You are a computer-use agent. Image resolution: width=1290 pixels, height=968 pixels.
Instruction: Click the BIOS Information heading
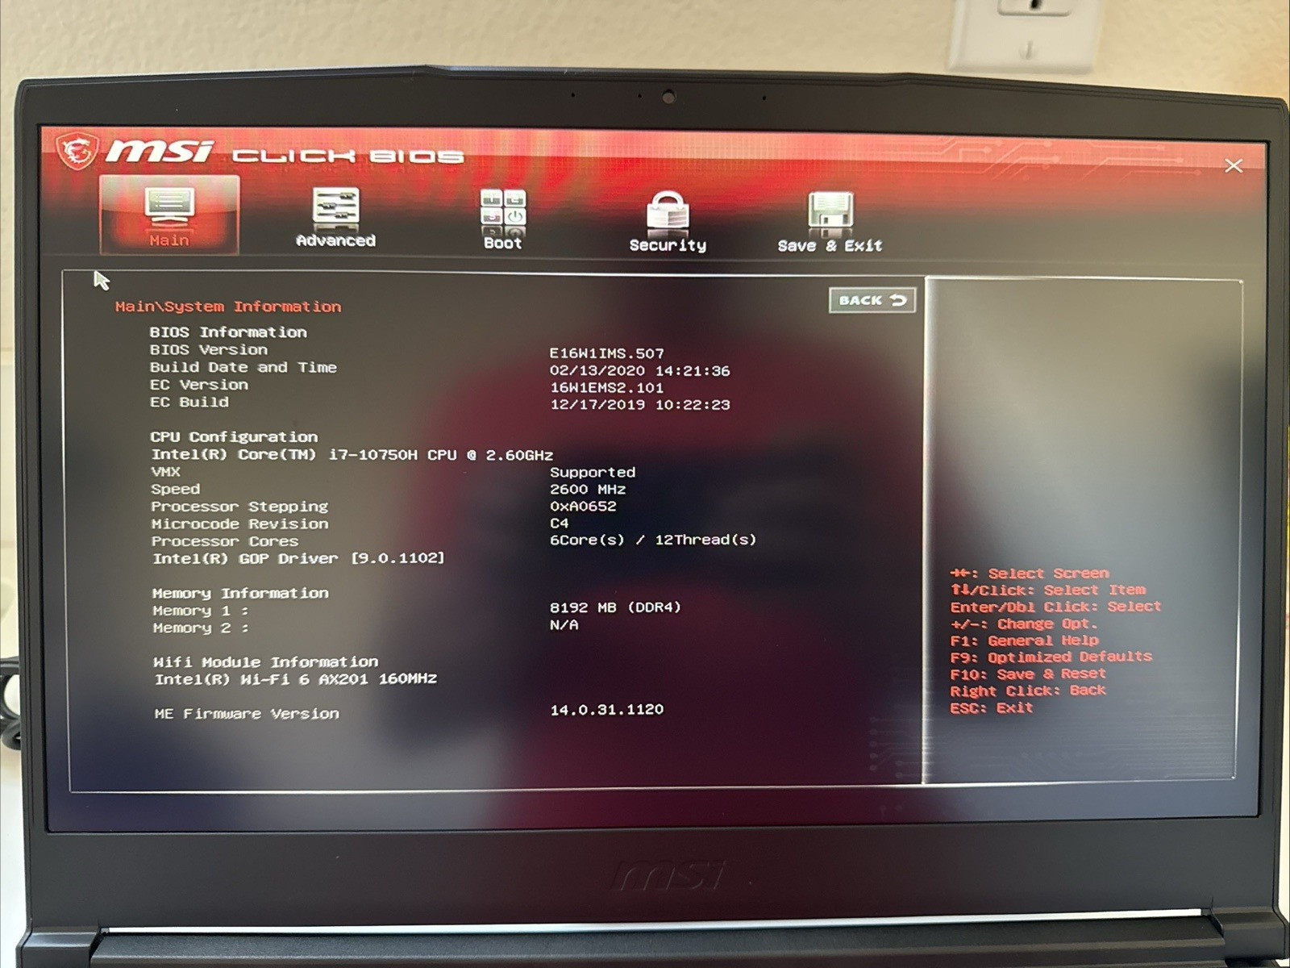(x=228, y=332)
